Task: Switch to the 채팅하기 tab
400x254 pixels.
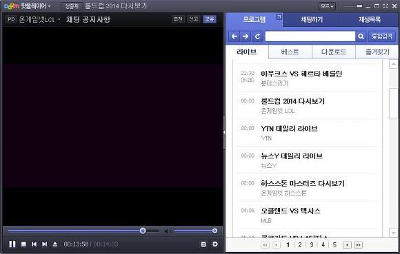Action: coord(312,19)
